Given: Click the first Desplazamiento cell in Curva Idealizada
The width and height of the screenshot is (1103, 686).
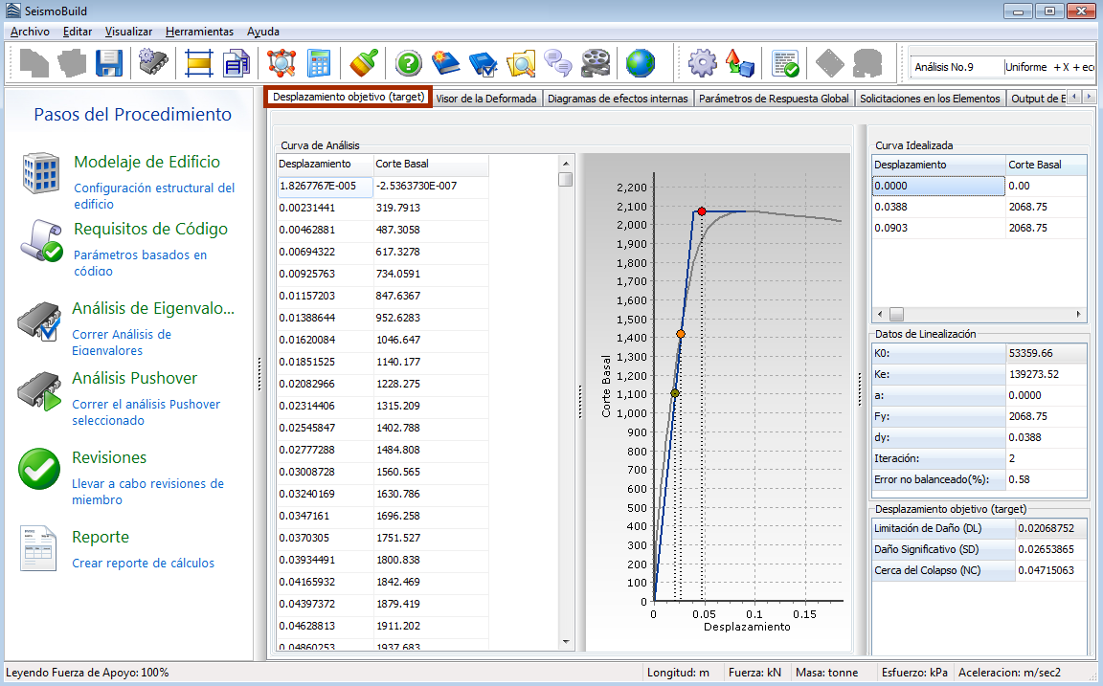Looking at the screenshot, I should point(937,187).
